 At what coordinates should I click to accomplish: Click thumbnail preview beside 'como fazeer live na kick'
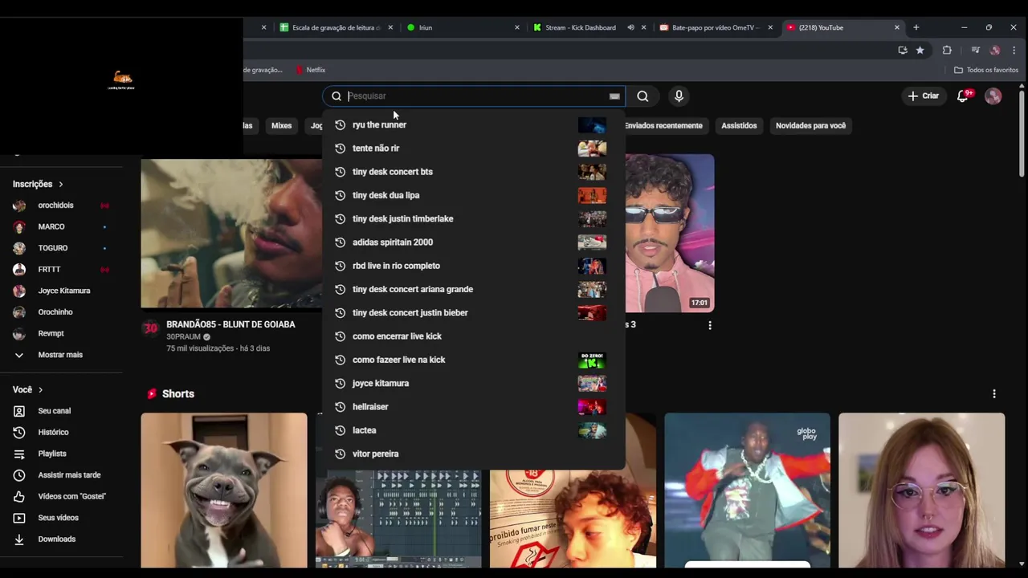coord(592,360)
